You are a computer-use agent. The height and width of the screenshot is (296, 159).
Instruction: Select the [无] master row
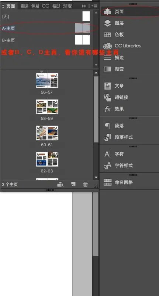pyautogui.click(x=47, y=16)
